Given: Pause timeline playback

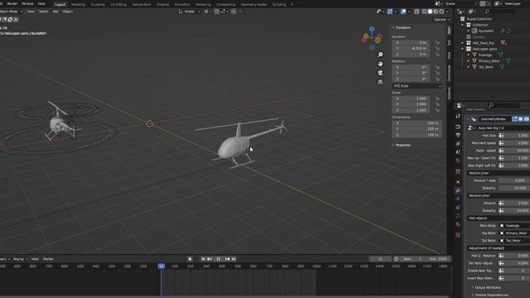Looking at the screenshot, I should 219,259.
